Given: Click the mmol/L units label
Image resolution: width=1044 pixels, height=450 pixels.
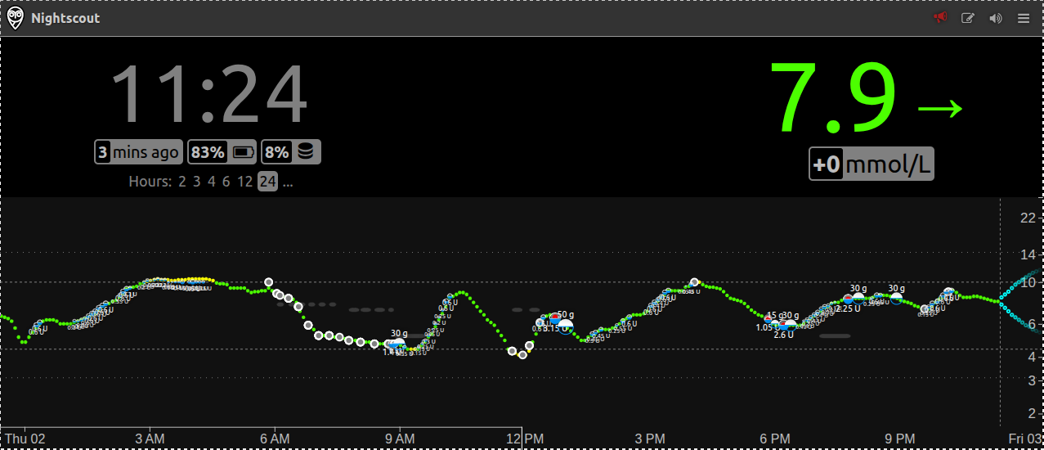Looking at the screenshot, I should 888,165.
